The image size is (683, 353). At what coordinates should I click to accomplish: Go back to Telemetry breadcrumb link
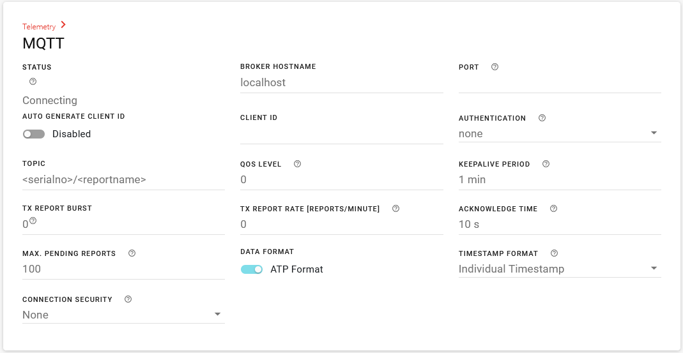point(39,27)
